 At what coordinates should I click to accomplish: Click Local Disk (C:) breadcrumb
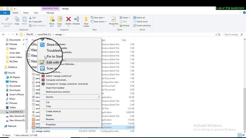pos(45,34)
